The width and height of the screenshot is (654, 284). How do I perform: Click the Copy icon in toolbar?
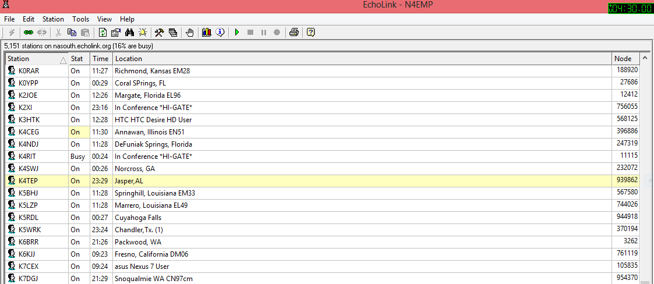click(72, 32)
